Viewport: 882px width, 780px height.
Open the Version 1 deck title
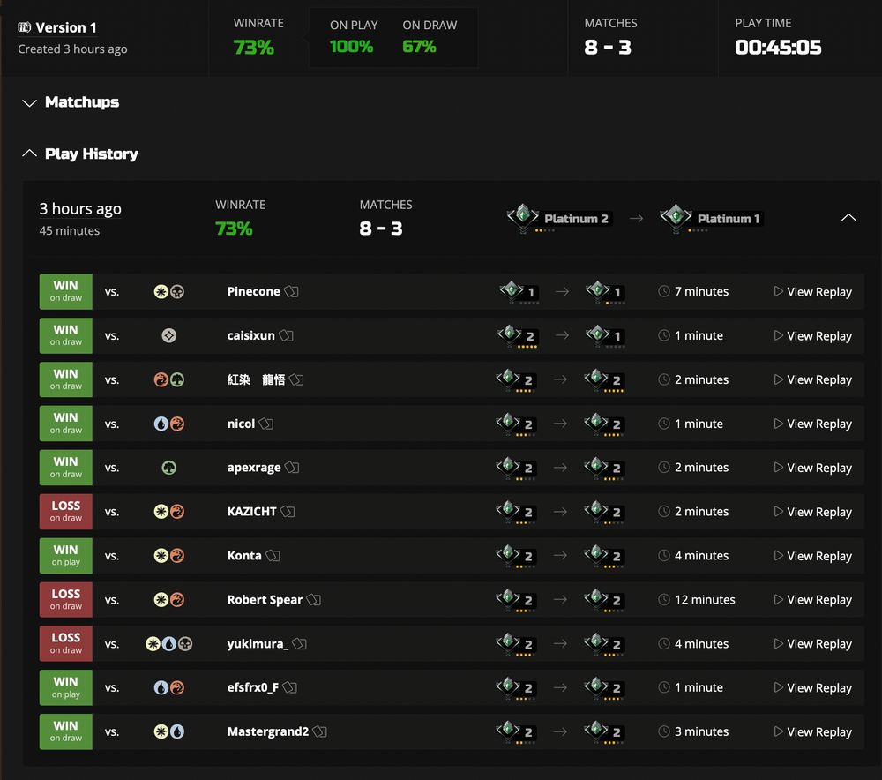66,27
